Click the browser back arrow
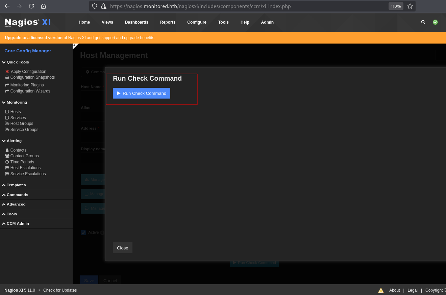The image size is (446, 295). click(x=7, y=6)
